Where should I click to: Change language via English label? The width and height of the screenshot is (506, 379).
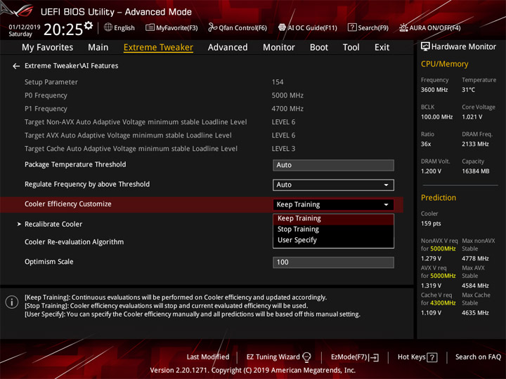click(x=124, y=28)
